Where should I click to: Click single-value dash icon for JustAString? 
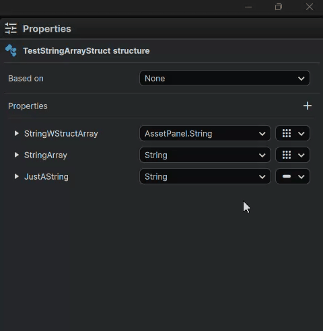point(287,176)
